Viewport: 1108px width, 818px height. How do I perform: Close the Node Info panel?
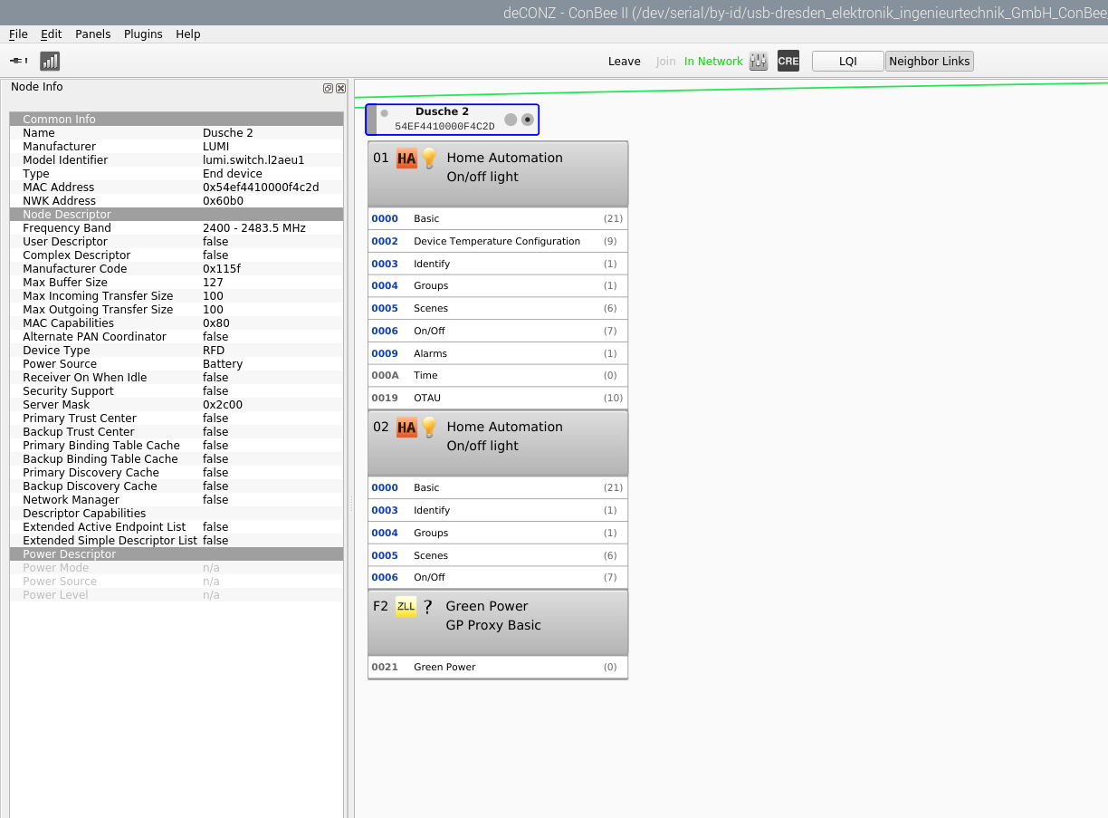340,88
